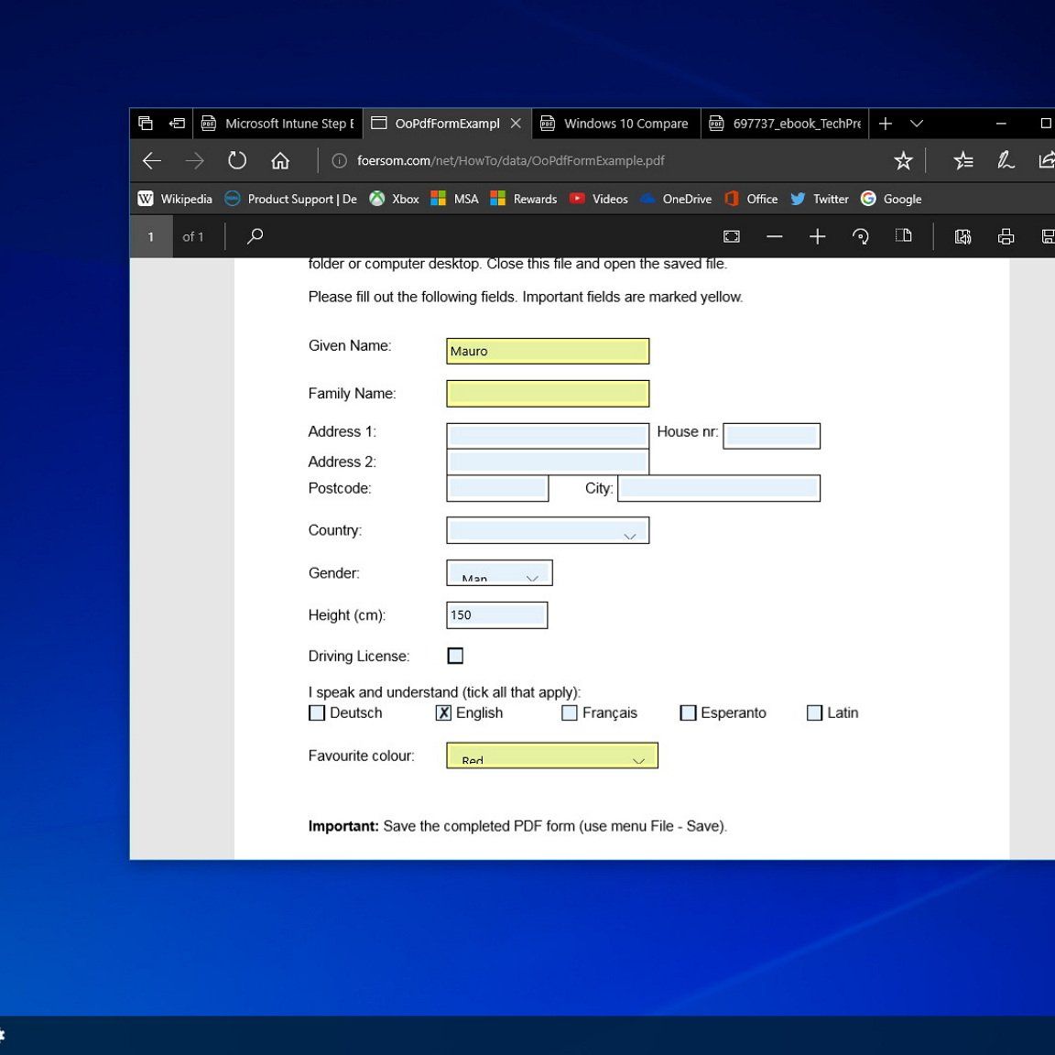Add page to favorites star icon

[x=903, y=160]
